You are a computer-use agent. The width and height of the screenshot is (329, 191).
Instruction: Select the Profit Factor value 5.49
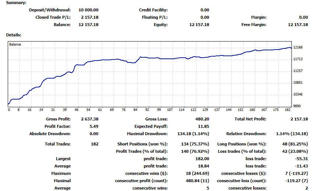pos(94,126)
